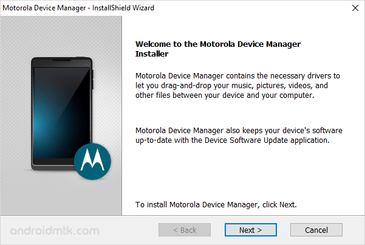Viewport: 365px width, 245px height.
Task: Cancel the Motorola Device Manager installation
Action: click(x=316, y=230)
